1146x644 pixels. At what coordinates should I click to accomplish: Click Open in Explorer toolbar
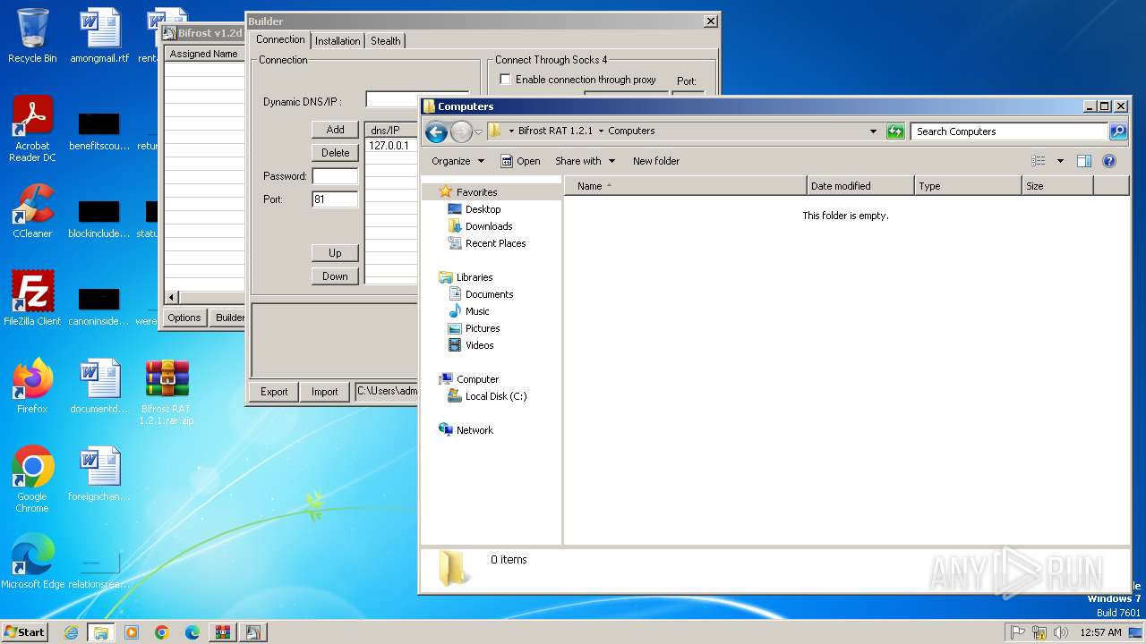point(520,161)
